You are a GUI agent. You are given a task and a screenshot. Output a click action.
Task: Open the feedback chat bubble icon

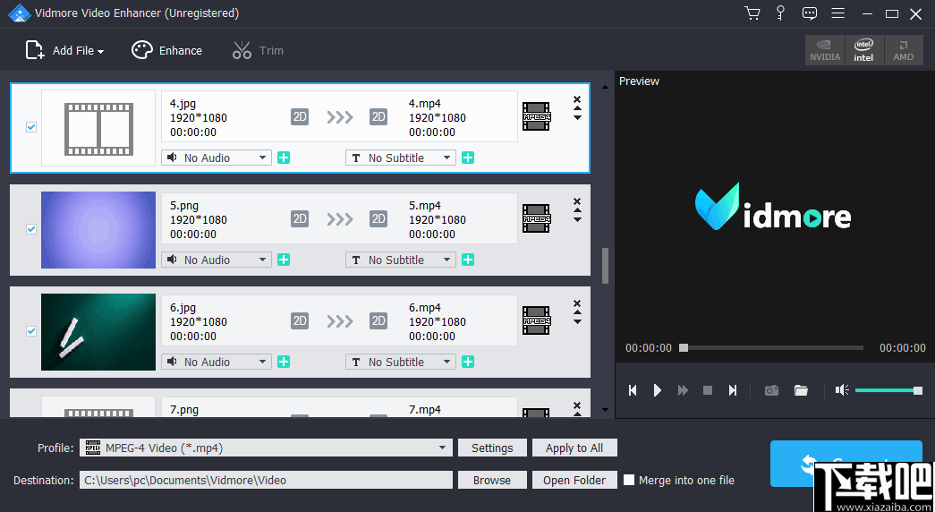(810, 13)
